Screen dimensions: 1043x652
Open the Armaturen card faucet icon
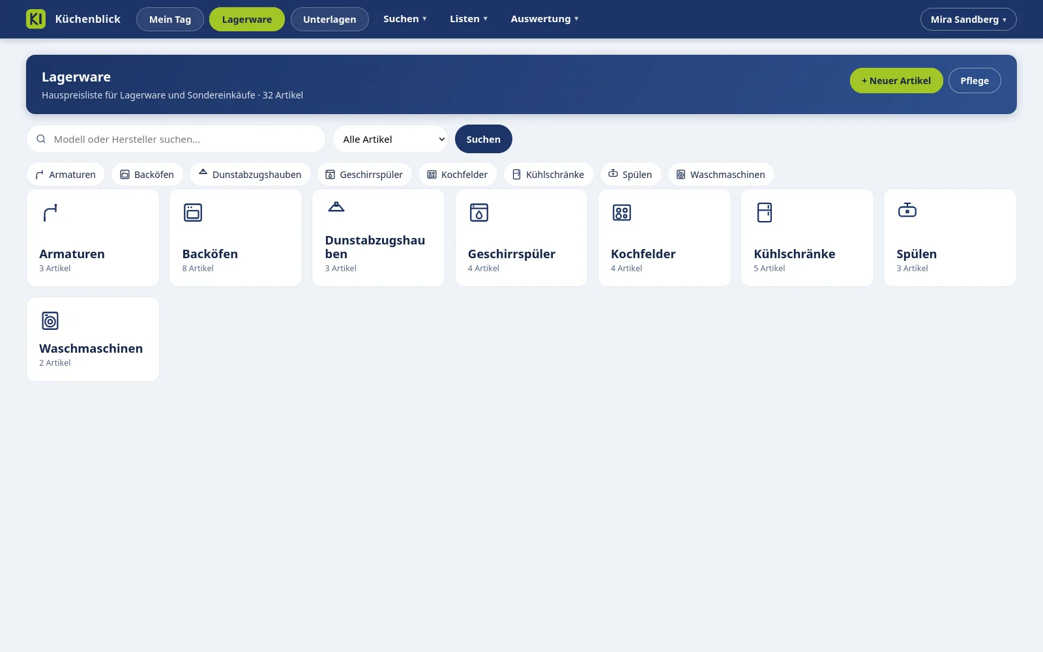coord(50,213)
